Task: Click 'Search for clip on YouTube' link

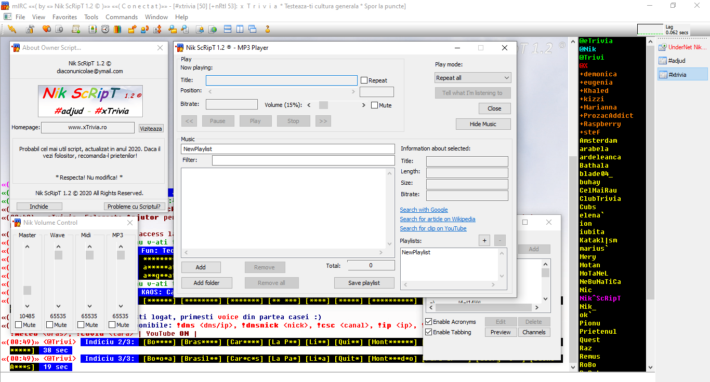Action: pos(433,228)
